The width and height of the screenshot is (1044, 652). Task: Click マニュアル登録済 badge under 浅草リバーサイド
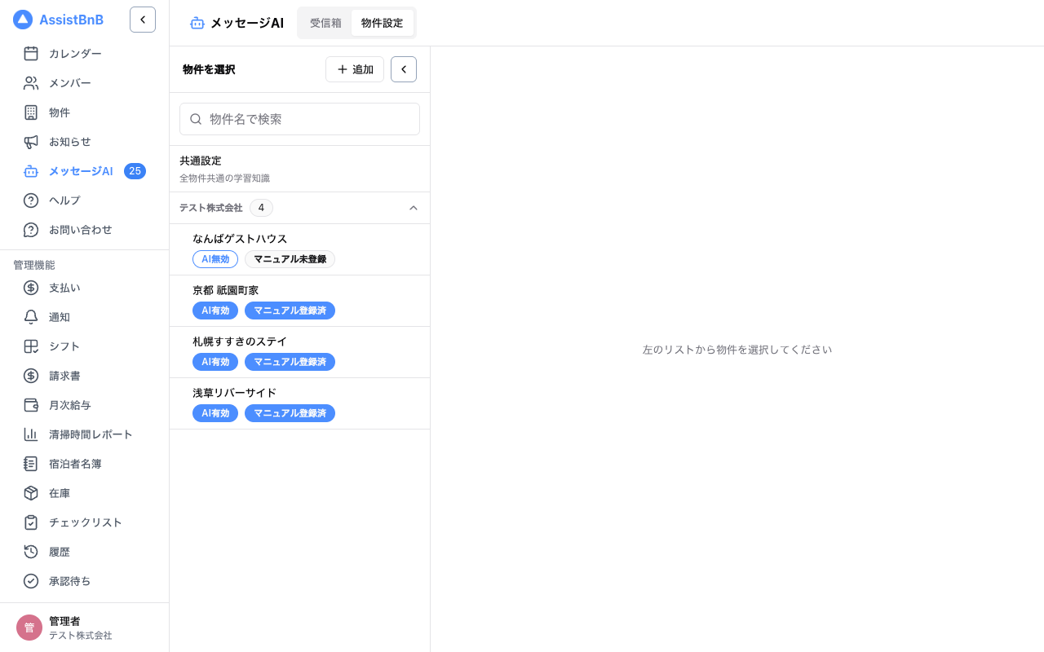[290, 413]
